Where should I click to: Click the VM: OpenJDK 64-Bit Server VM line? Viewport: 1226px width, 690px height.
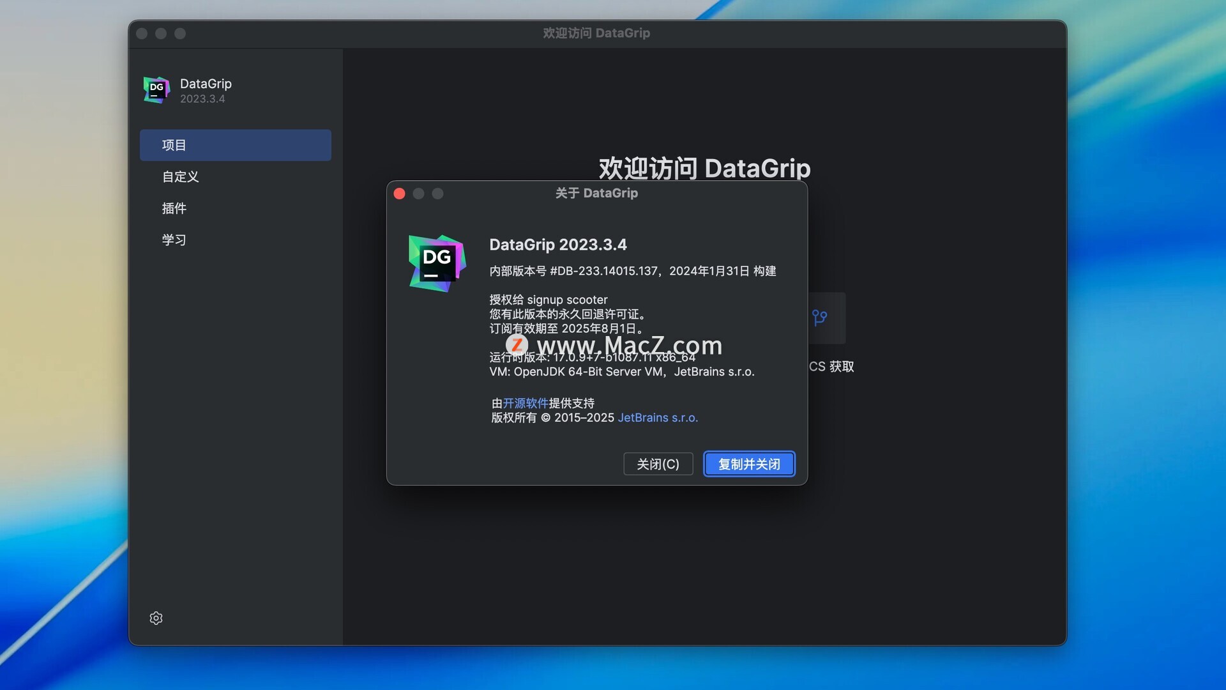pos(622,372)
